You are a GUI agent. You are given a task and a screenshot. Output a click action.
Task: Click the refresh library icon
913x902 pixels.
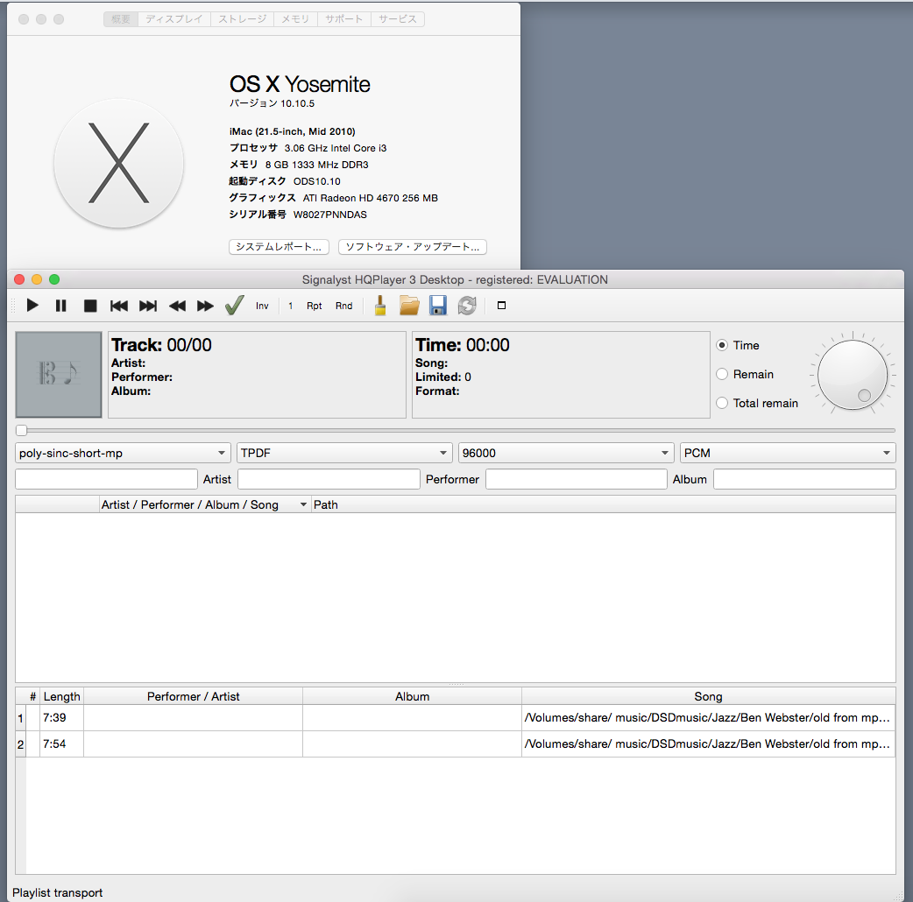467,305
